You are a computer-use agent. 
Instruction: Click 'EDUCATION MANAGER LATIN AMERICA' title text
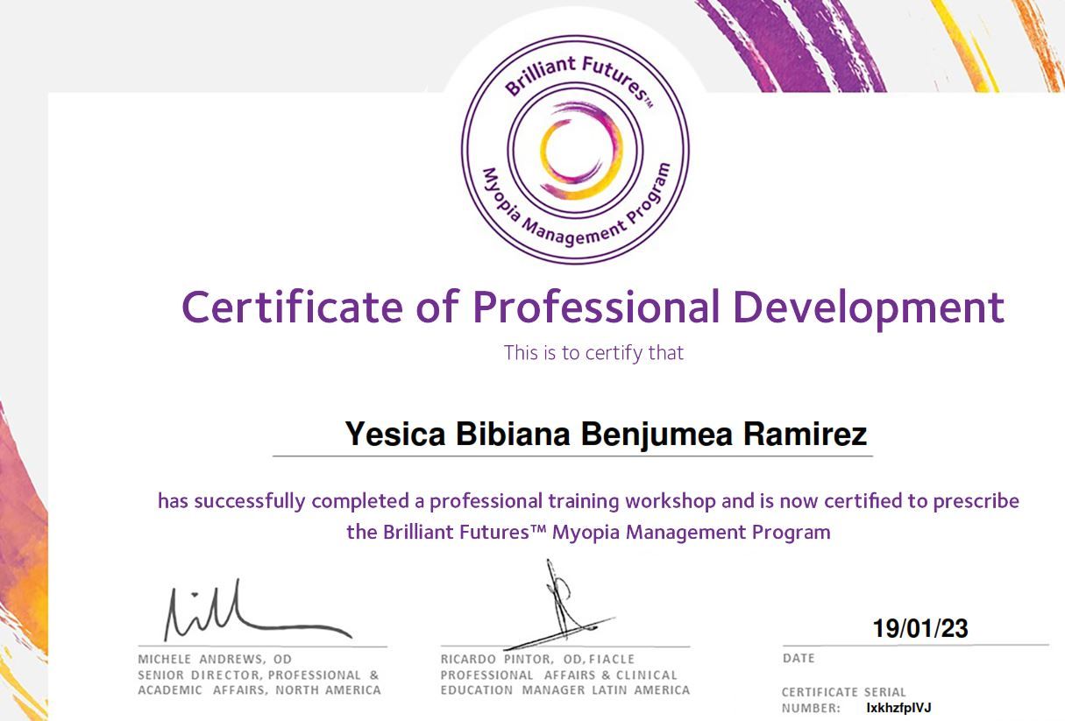[x=564, y=690]
